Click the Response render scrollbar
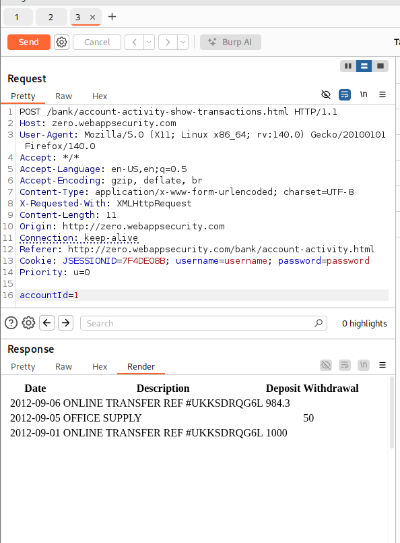 pyautogui.click(x=392, y=412)
